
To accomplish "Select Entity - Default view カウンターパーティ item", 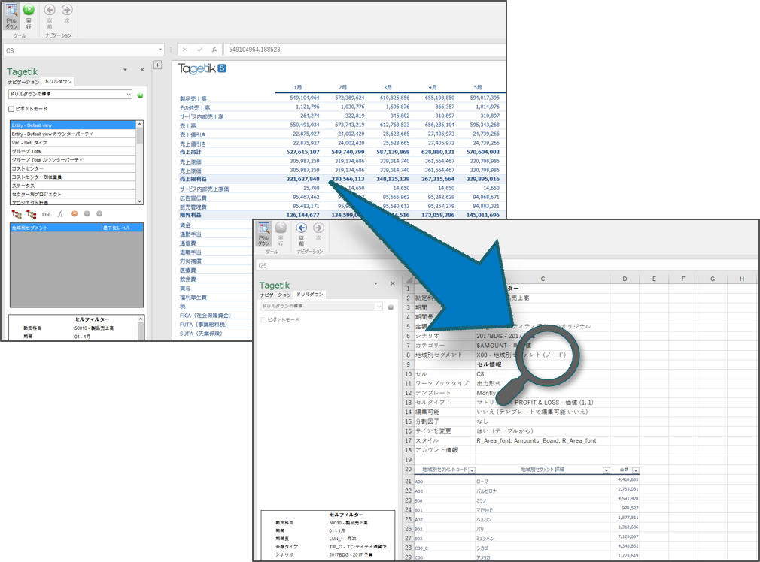I will click(73, 134).
